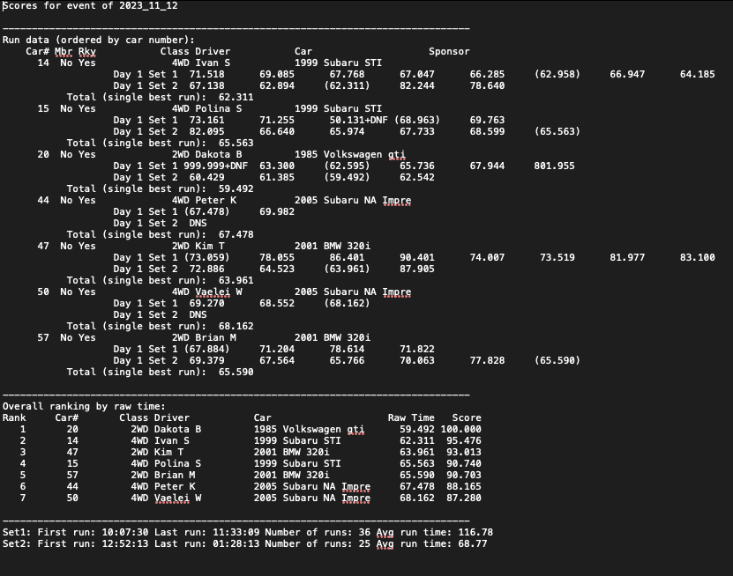Click the "801.955" run time value
733x576 pixels.
[554, 166]
